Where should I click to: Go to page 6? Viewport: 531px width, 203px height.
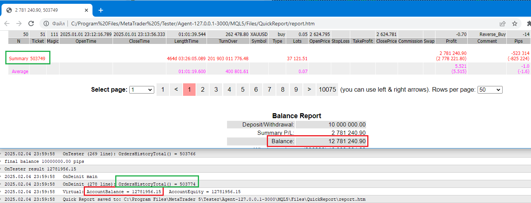click(x=256, y=89)
